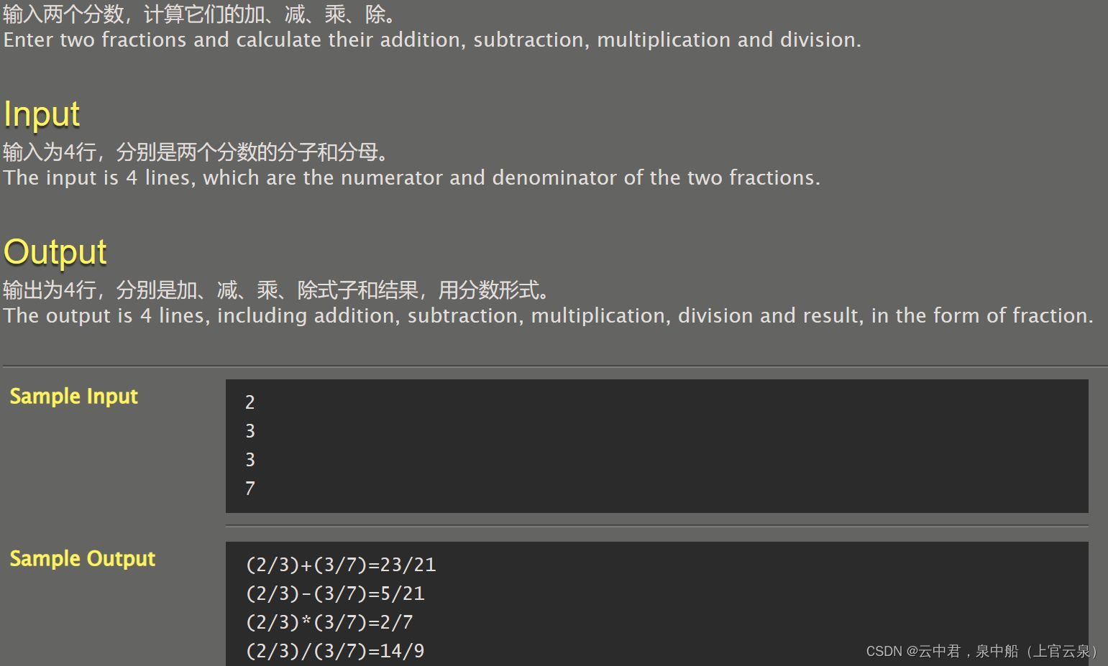This screenshot has height=666, width=1108.
Task: Click the output line (2/3)/(3/7)=14/9
Action: coord(335,652)
